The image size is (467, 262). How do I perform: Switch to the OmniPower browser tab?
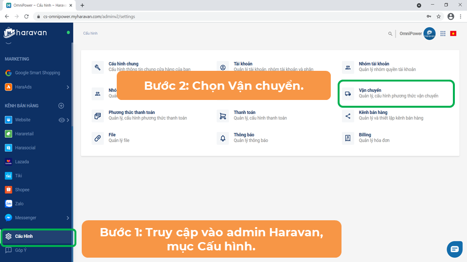(39, 5)
